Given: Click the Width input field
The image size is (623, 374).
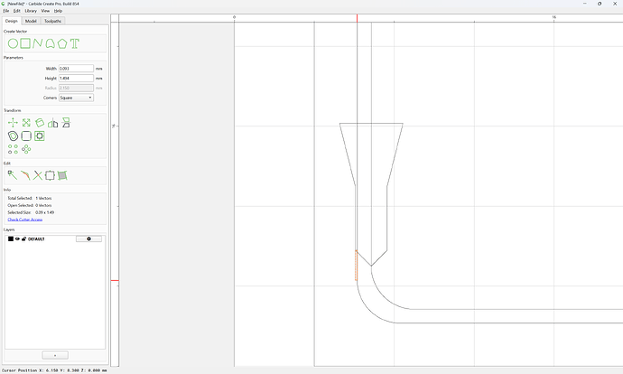Looking at the screenshot, I should pos(76,69).
